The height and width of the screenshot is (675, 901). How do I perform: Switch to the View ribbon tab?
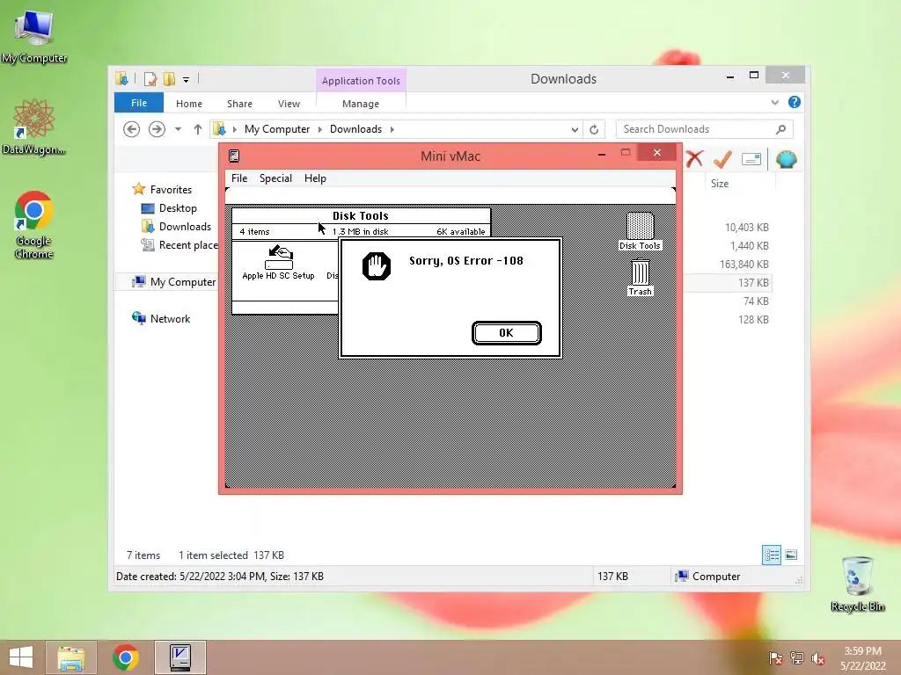(x=289, y=104)
